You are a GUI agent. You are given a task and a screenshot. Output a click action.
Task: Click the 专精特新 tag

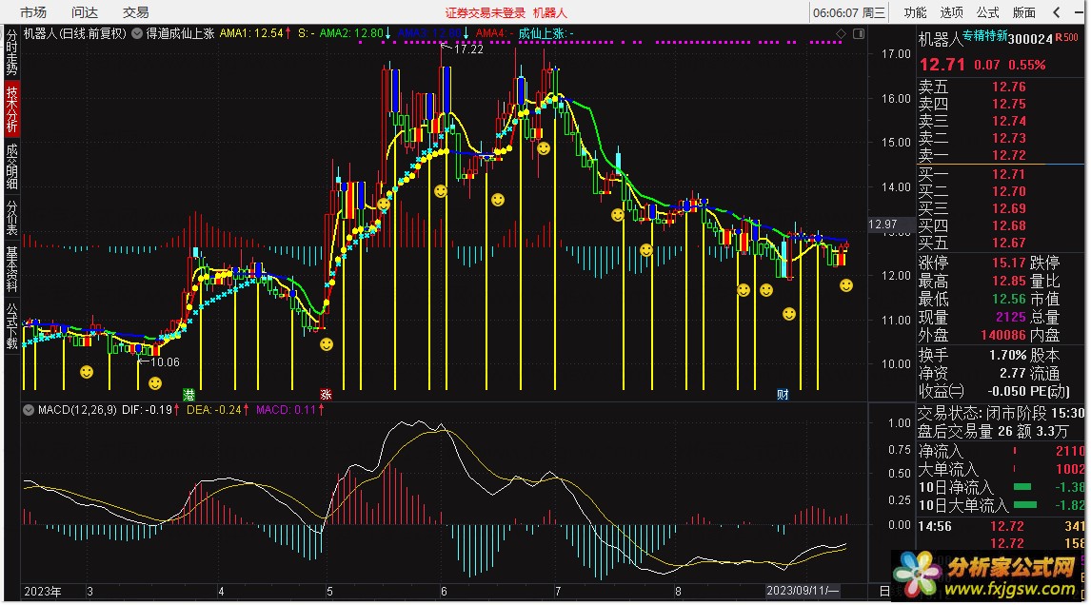[x=984, y=35]
